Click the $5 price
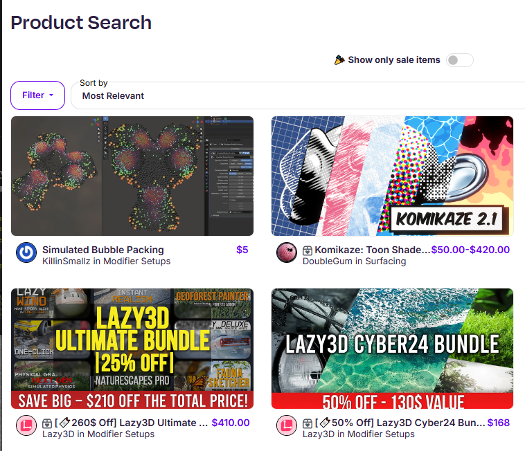Image resolution: width=525 pixels, height=451 pixels. click(242, 250)
